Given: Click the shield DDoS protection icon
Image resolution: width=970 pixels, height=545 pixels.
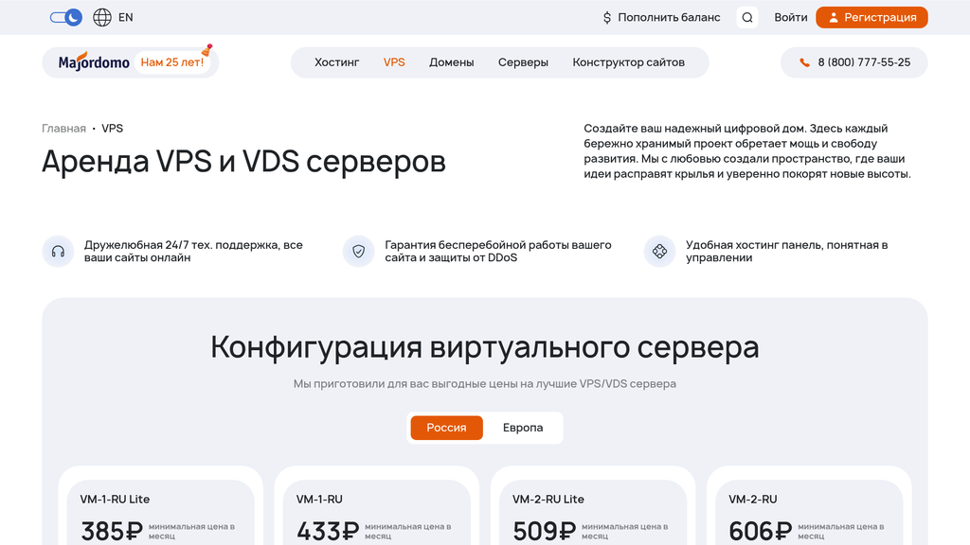Looking at the screenshot, I should point(358,251).
